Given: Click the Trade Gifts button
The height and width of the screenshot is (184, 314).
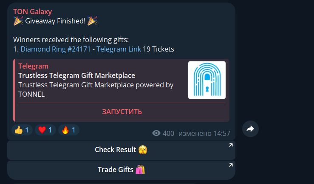Looking at the screenshot, I should [121, 170].
